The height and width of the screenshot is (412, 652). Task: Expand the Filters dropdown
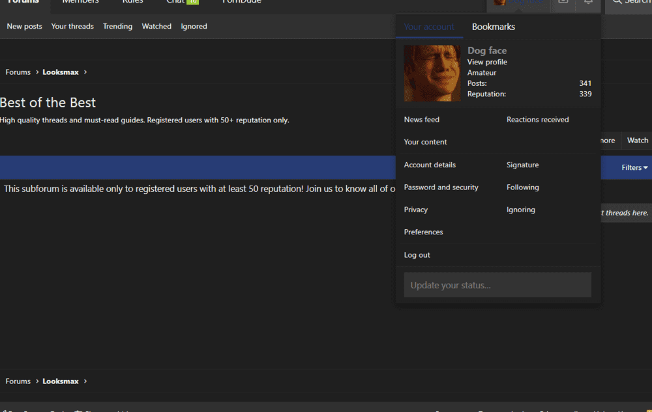(x=634, y=168)
